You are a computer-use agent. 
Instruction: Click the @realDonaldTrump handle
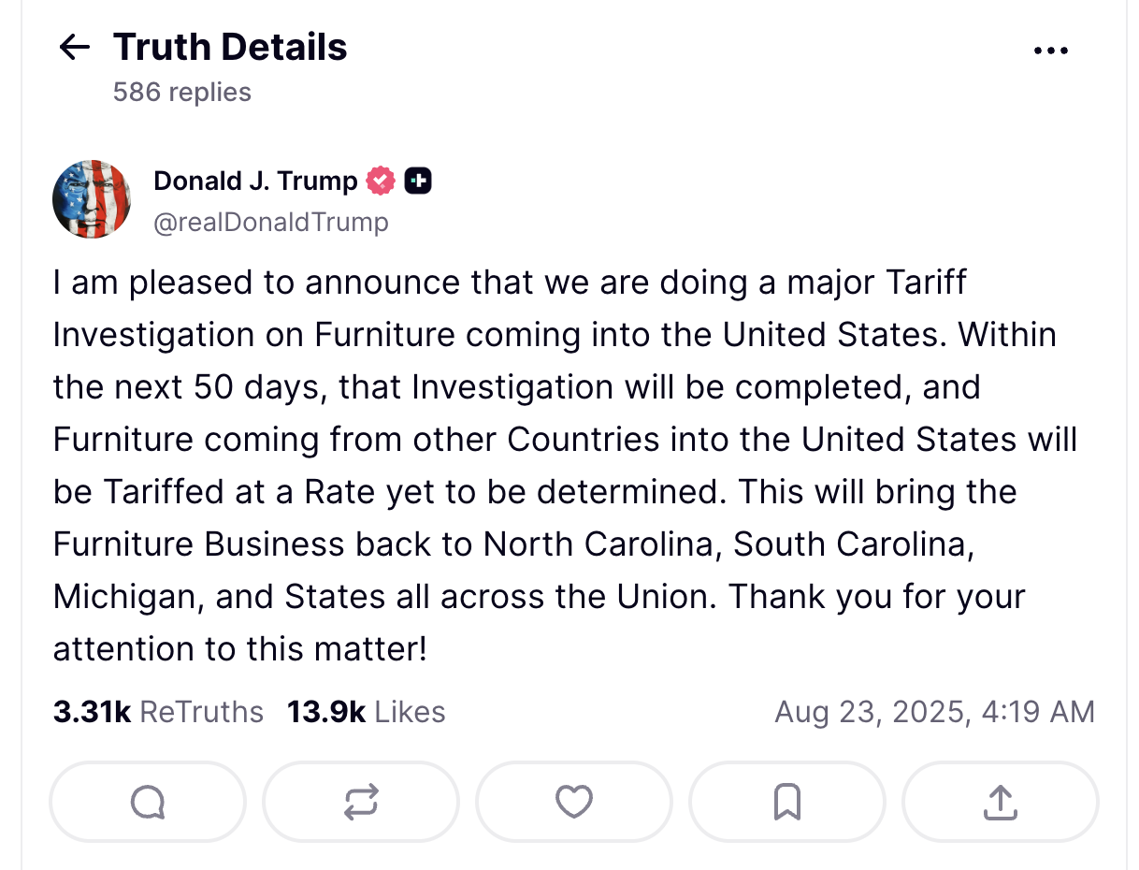coord(271,222)
